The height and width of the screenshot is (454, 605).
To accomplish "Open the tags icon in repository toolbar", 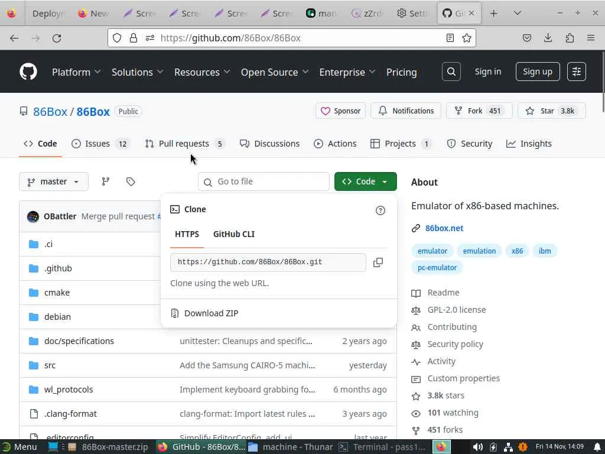I will [131, 181].
